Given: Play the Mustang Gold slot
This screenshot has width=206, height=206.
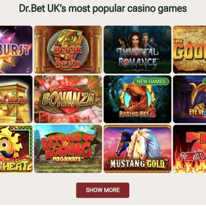Looking at the screenshot, I should pyautogui.click(x=138, y=149).
